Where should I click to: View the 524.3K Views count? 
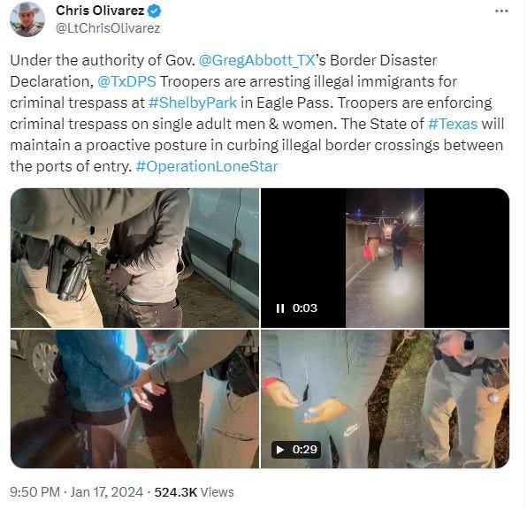(194, 492)
